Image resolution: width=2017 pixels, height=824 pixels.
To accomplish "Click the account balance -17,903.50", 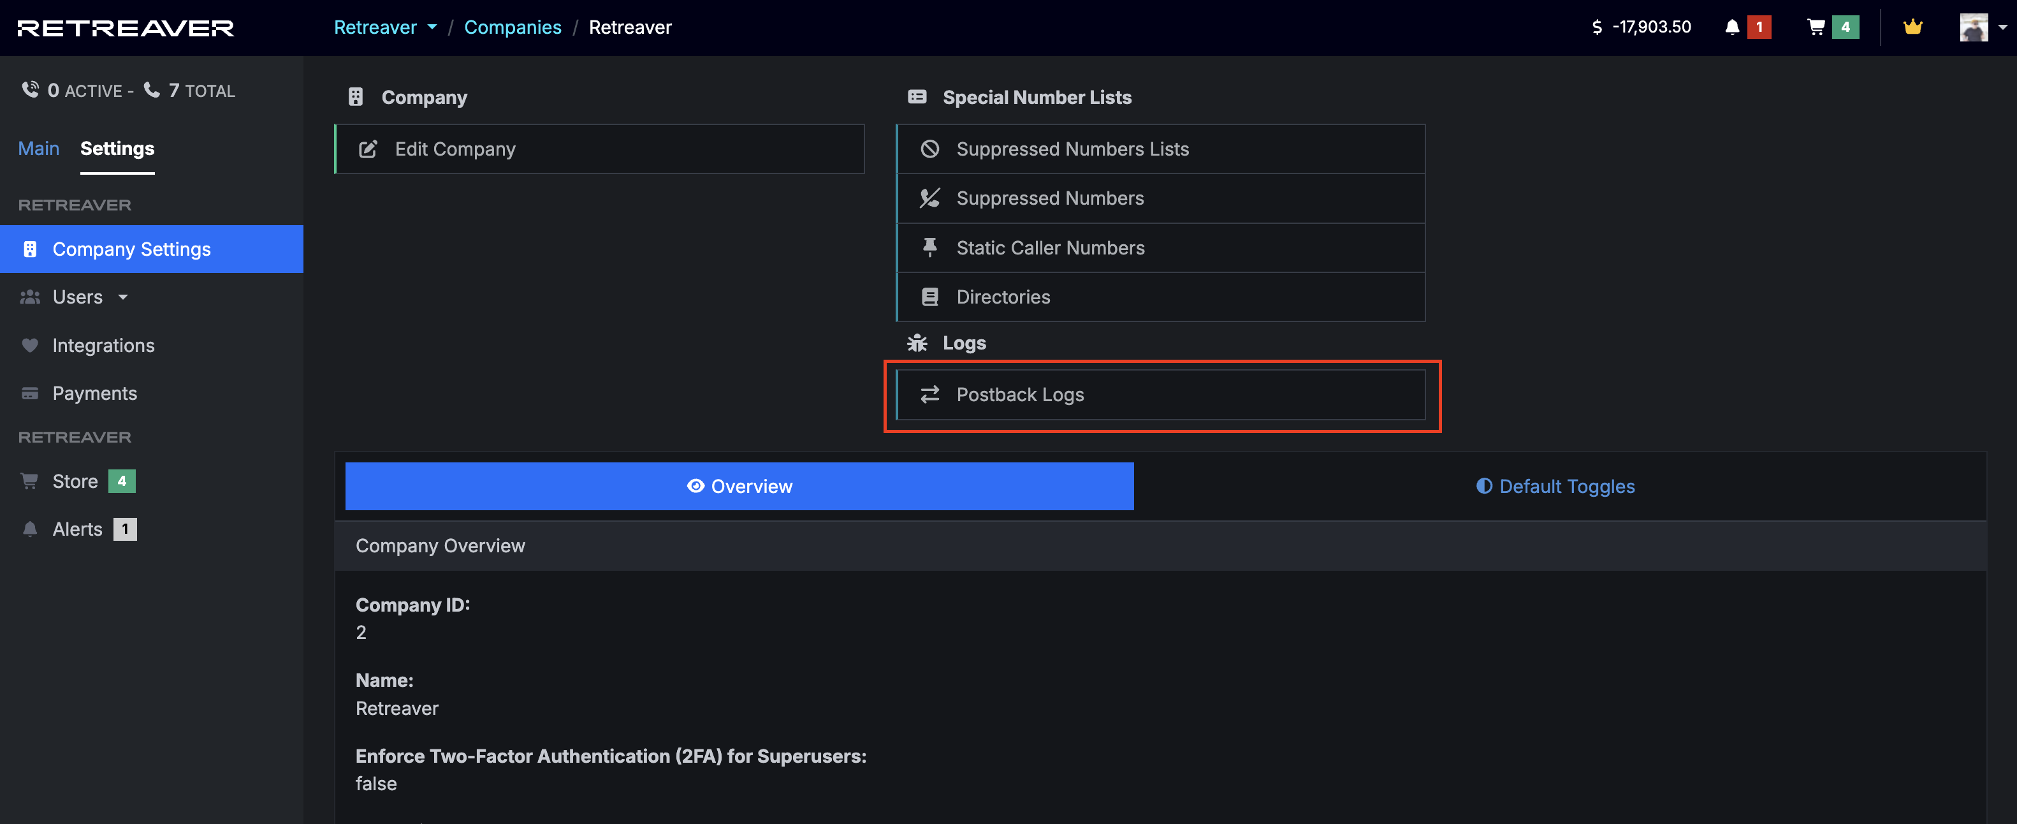I will [1641, 27].
